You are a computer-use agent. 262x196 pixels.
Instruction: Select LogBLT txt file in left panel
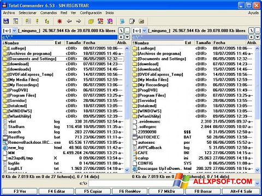[x=63, y=168]
